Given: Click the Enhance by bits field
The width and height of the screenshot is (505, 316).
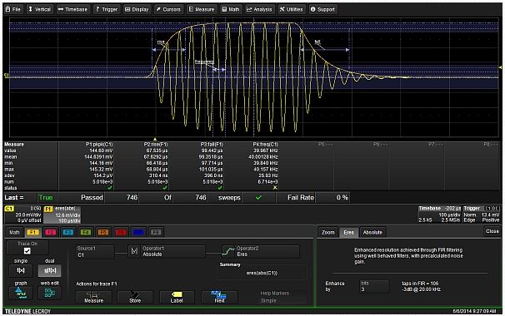Looking at the screenshot, I should pyautogui.click(x=374, y=286).
